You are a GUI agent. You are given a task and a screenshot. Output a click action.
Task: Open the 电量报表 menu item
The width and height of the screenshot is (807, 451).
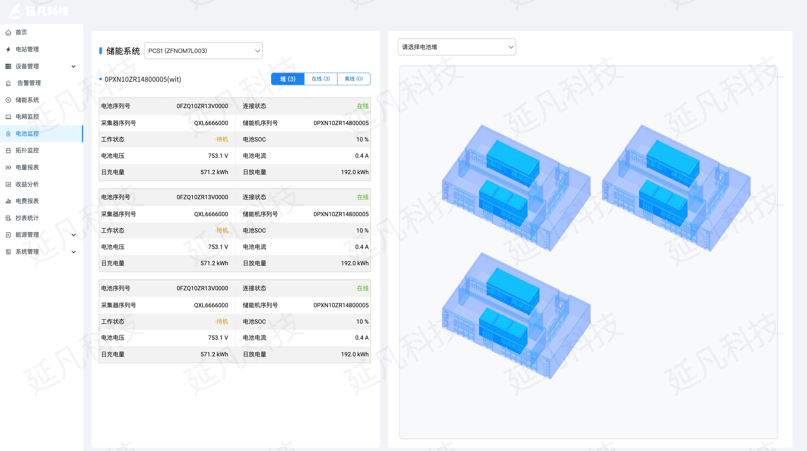pyautogui.click(x=28, y=167)
